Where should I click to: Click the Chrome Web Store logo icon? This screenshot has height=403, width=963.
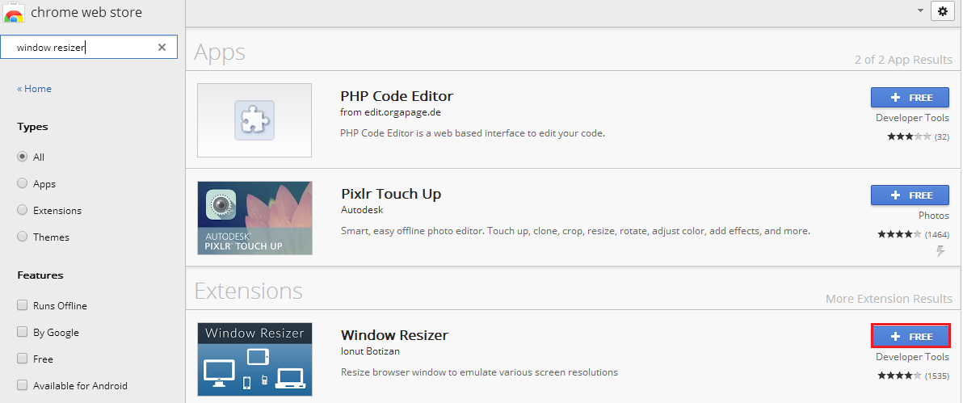pos(14,11)
